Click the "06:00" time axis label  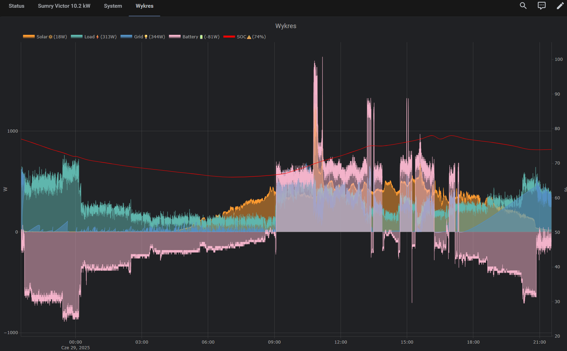tap(208, 342)
